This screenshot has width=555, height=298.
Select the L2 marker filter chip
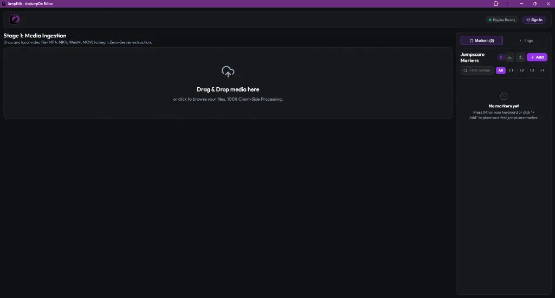tap(521, 70)
